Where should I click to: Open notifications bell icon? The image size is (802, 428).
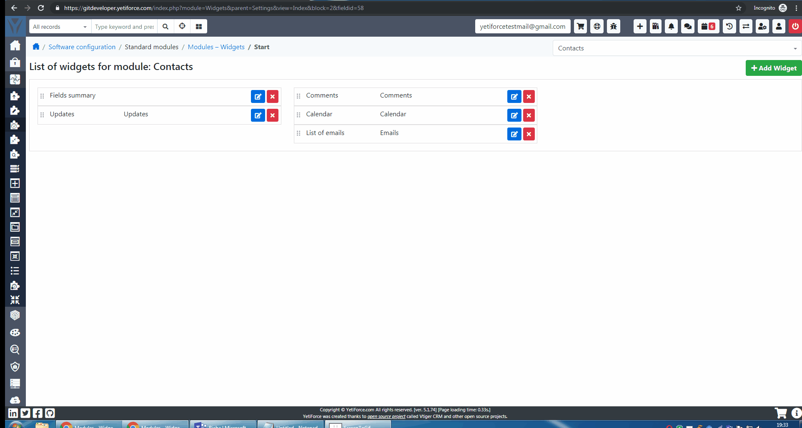point(671,27)
